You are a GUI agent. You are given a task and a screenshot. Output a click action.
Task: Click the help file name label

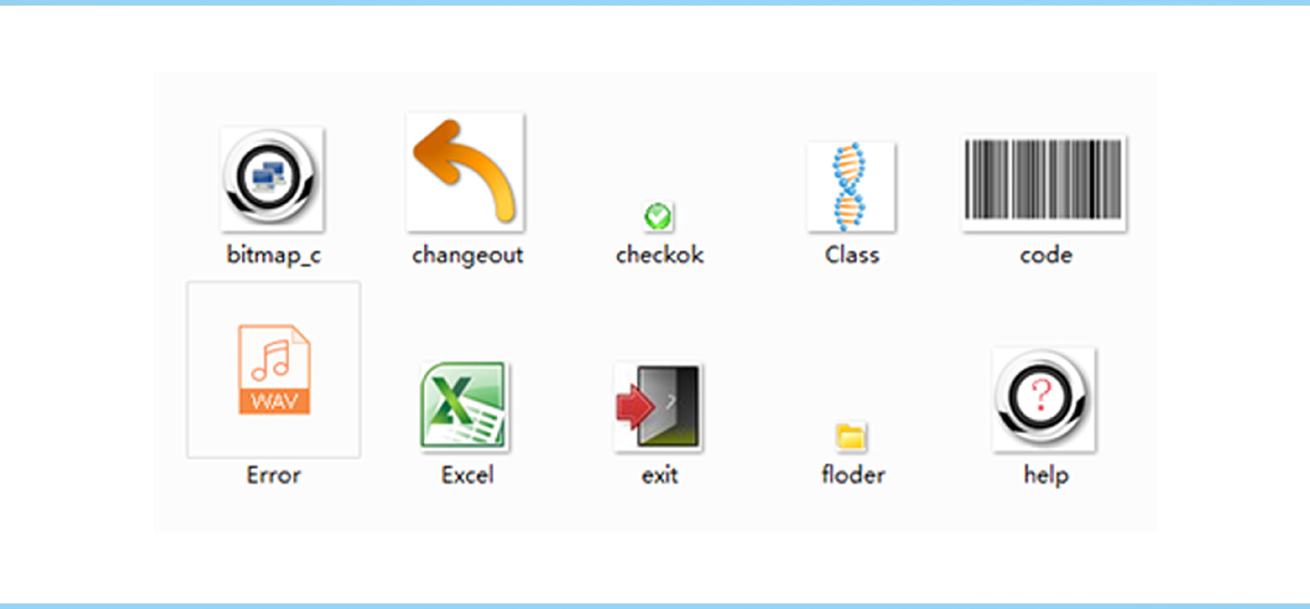click(x=1045, y=476)
